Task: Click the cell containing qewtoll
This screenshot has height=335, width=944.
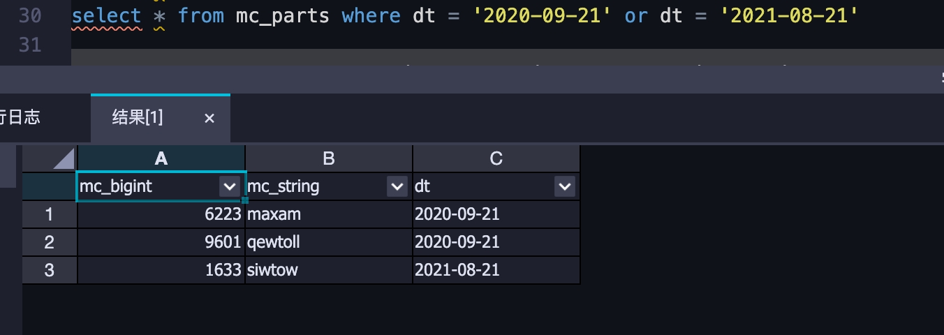Action: [329, 242]
